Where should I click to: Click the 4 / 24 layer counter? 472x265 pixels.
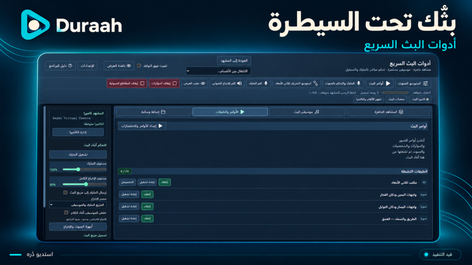tap(124, 171)
